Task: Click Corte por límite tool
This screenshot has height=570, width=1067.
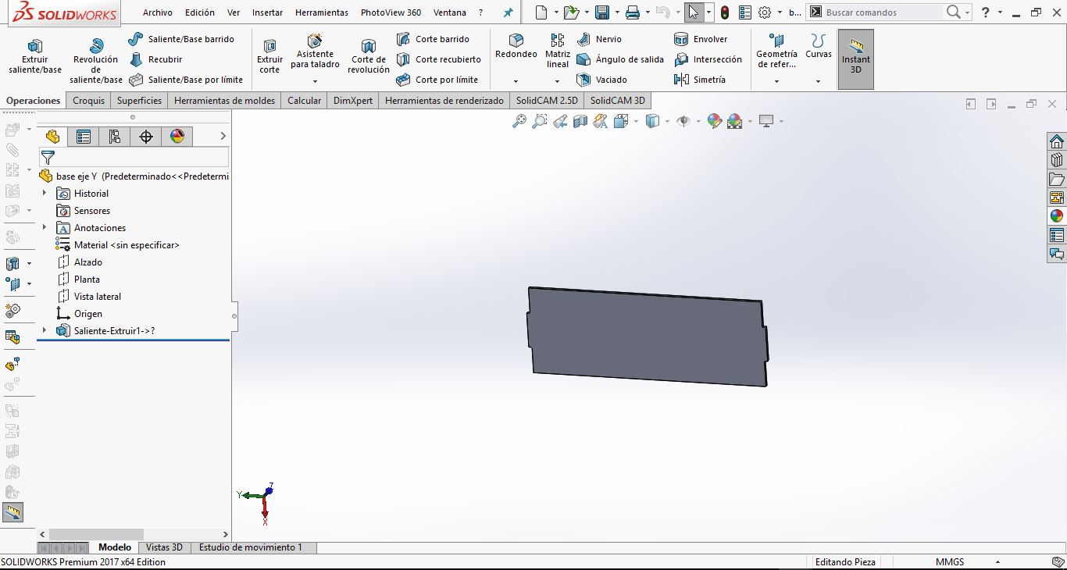Action: 437,80
